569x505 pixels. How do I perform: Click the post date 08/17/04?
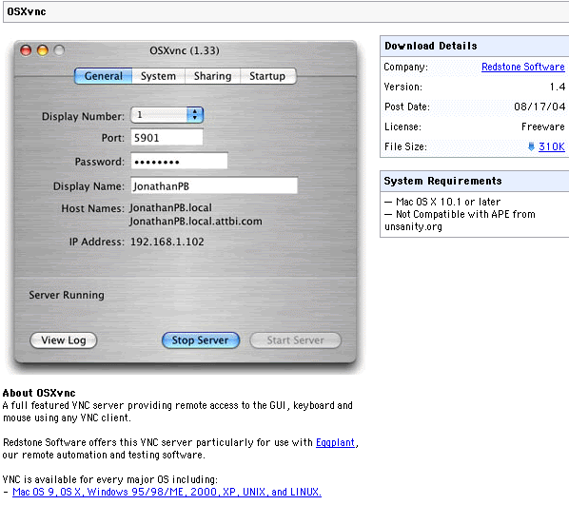click(x=540, y=107)
